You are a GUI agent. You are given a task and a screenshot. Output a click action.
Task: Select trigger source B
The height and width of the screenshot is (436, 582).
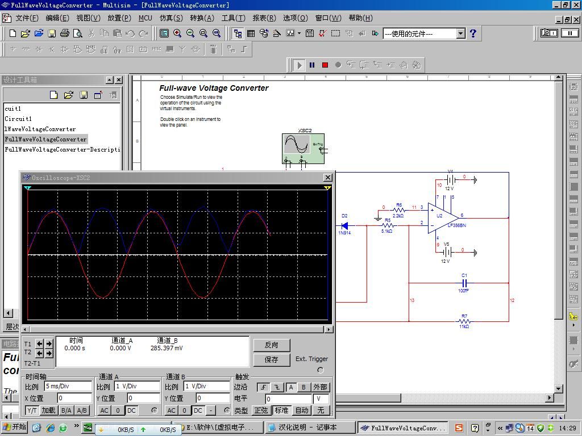coord(304,387)
